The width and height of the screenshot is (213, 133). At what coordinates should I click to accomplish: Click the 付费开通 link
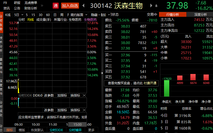(151, 83)
